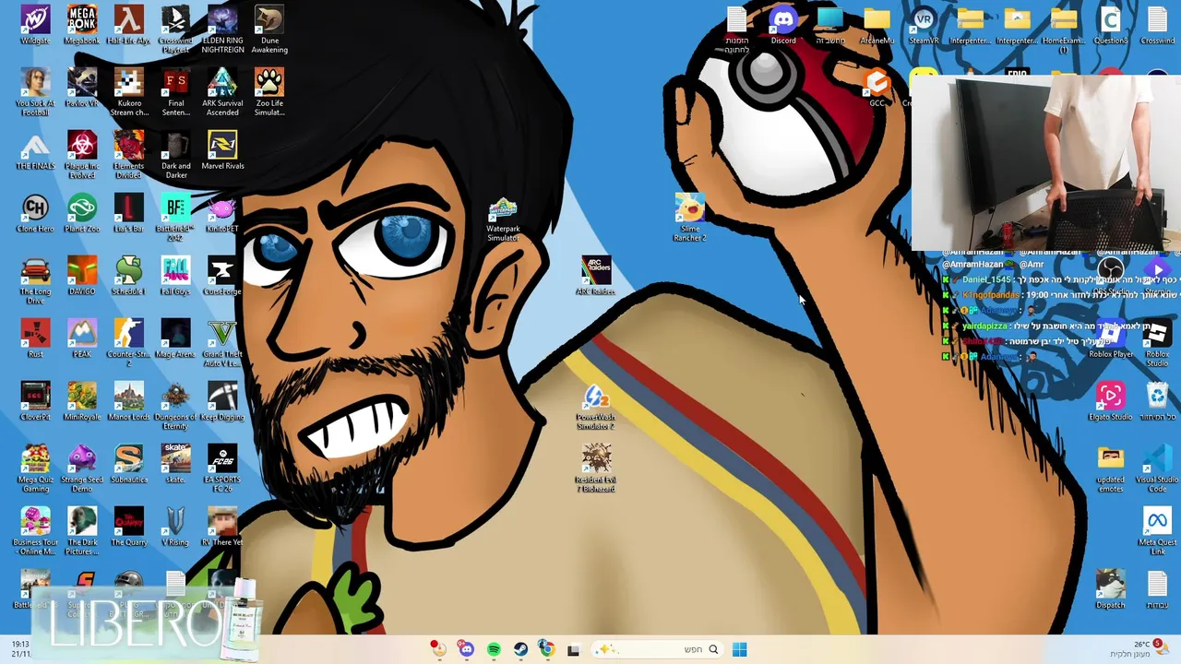Viewport: 1181px width, 664px height.
Task: Open the Zoo Life Simulator shortcut
Action: 269,92
